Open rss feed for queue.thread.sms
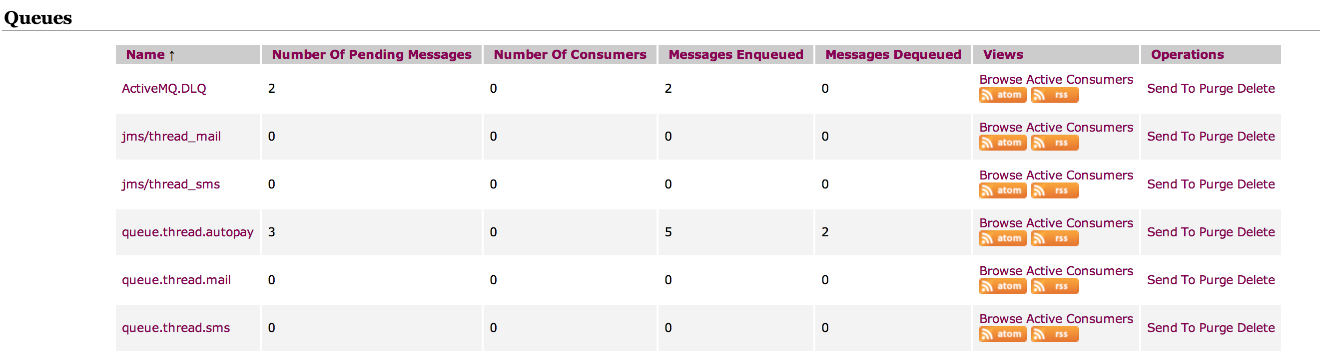Image resolution: width=1320 pixels, height=355 pixels. (x=1055, y=334)
